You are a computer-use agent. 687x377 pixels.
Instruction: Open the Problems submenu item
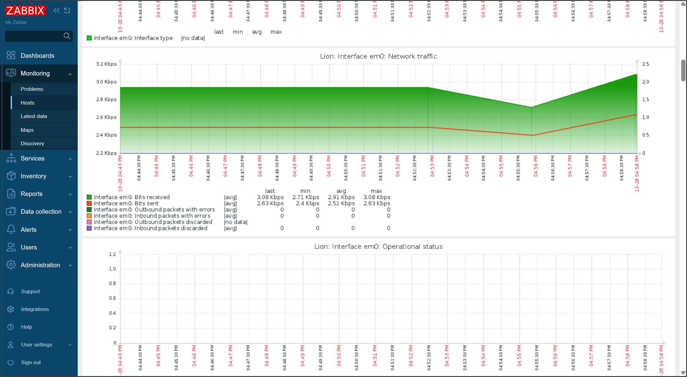coord(32,89)
